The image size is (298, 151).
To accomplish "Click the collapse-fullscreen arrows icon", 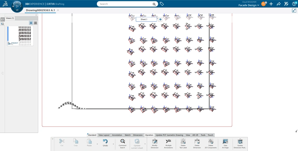I will (x=294, y=11).
